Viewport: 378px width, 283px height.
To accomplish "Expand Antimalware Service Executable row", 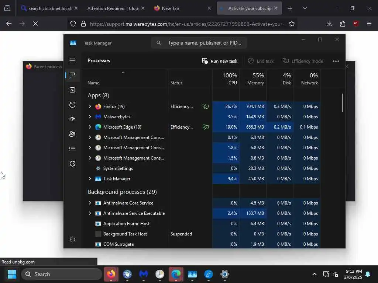I will point(90,213).
